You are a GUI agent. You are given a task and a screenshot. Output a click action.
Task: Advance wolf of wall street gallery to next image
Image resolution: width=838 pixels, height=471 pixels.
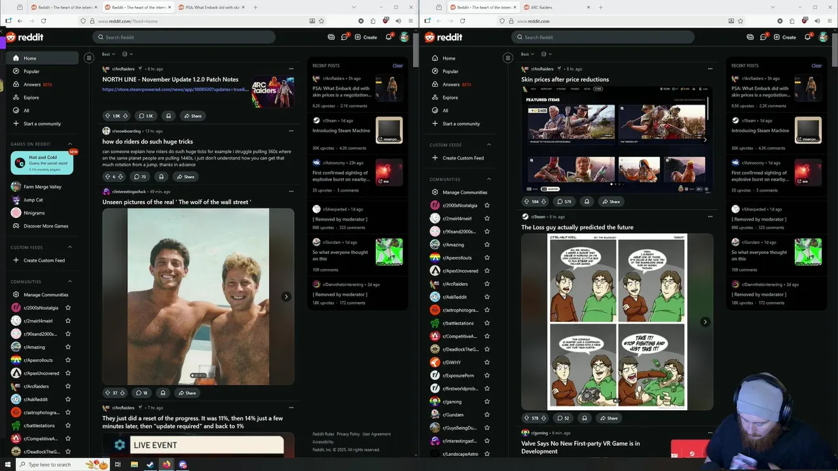tap(286, 297)
